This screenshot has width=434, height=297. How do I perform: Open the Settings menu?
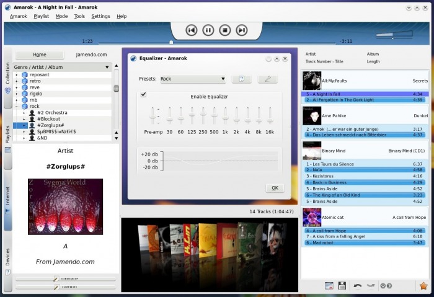coord(100,16)
